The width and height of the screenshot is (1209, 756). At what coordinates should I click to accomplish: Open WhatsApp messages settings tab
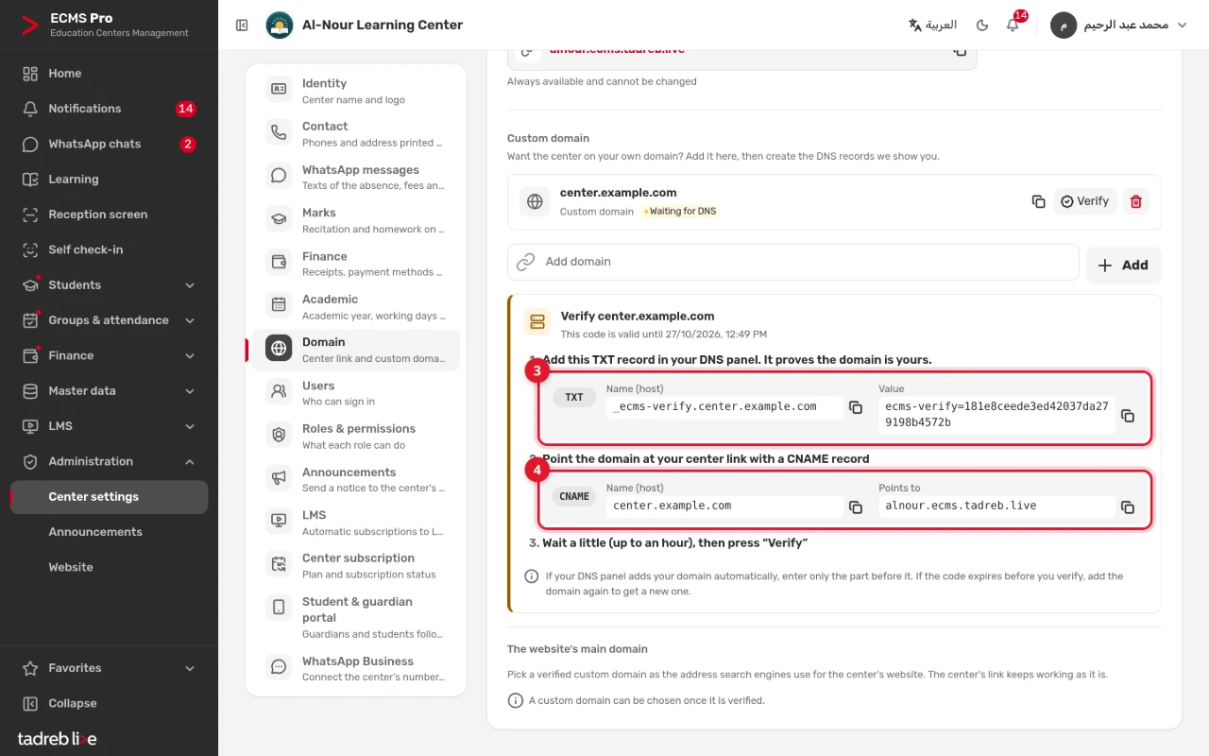point(355,178)
